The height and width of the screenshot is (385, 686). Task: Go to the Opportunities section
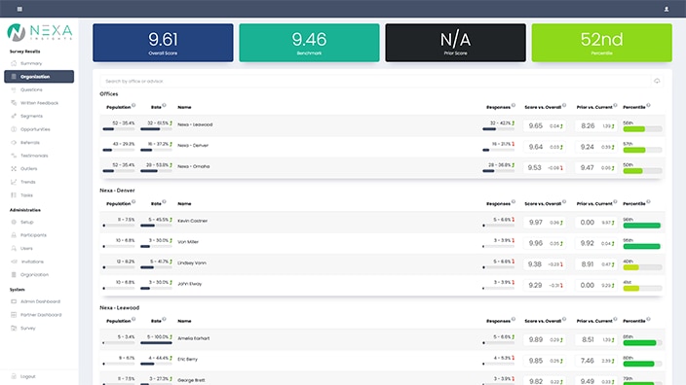[35, 129]
